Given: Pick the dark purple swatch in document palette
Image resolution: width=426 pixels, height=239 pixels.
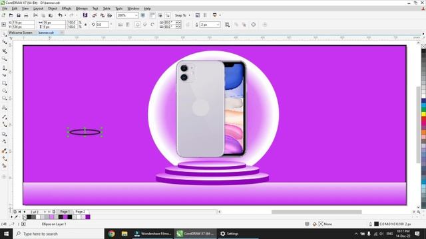Looking at the screenshot, I should [x=88, y=217].
